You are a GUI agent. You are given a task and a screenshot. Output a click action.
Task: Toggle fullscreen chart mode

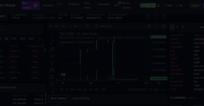click(157, 26)
